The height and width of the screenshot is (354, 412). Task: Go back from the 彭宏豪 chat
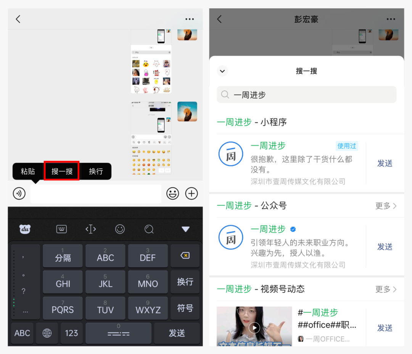(219, 19)
